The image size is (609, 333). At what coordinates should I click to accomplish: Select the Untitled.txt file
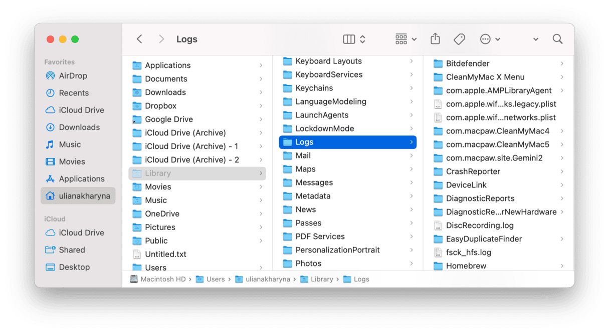[x=197, y=254]
